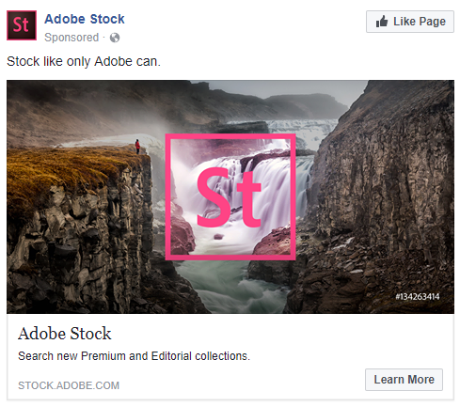Click the image ID #134263414
460x407 pixels.
418,296
